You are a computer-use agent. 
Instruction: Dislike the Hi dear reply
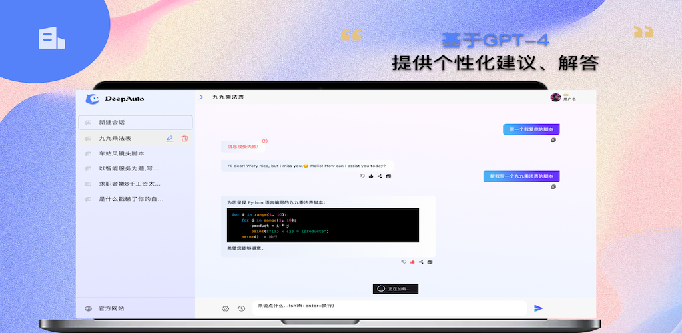[362, 176]
